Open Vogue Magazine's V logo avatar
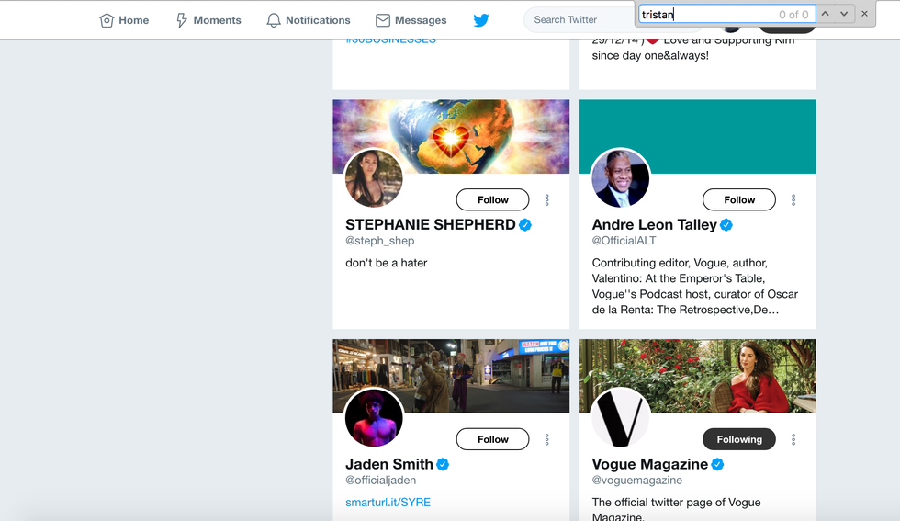The image size is (900, 521). (621, 417)
